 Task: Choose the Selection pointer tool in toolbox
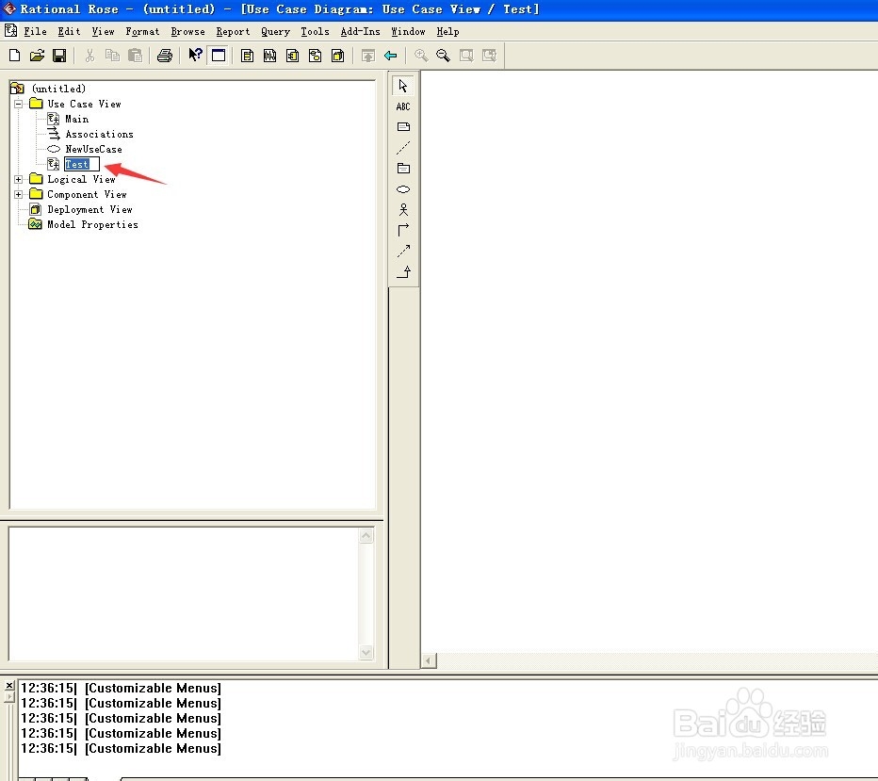(403, 86)
